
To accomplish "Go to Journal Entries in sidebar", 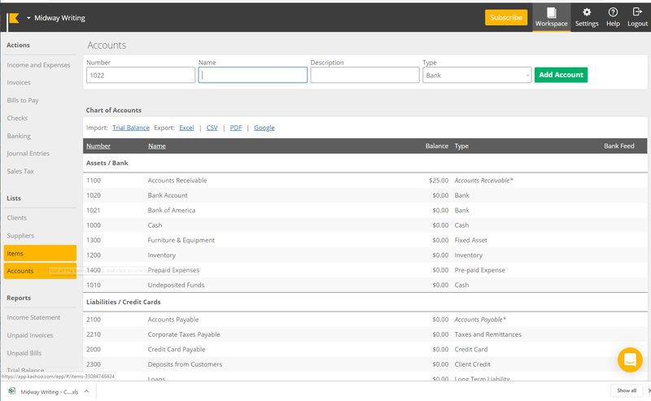I will tap(28, 154).
